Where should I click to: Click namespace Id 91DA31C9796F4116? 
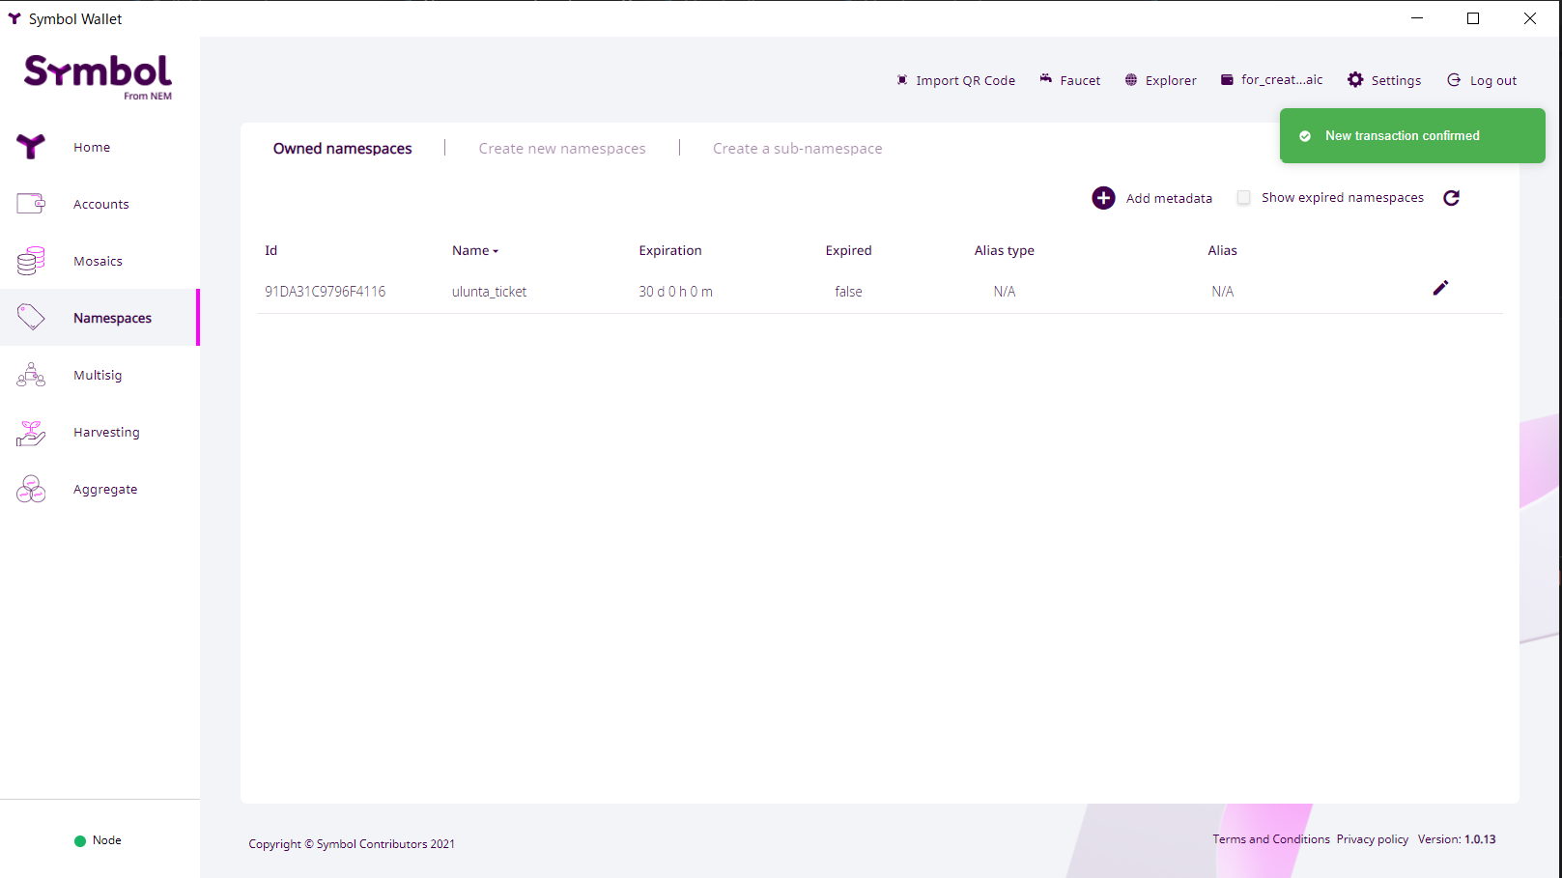point(325,292)
